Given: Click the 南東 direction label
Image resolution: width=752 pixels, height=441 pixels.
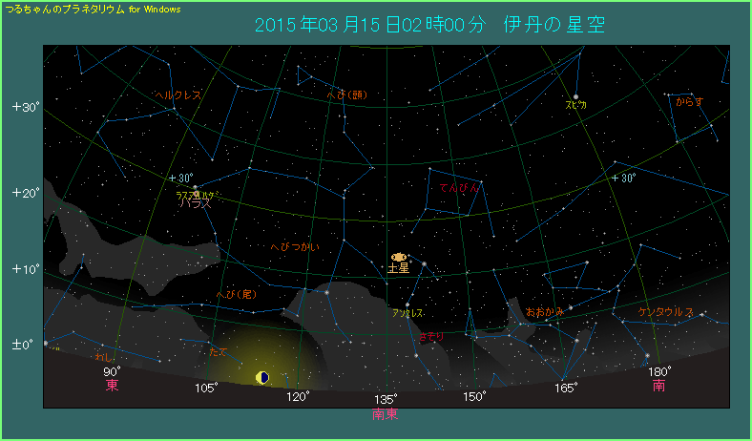Looking at the screenshot, I should [x=386, y=414].
